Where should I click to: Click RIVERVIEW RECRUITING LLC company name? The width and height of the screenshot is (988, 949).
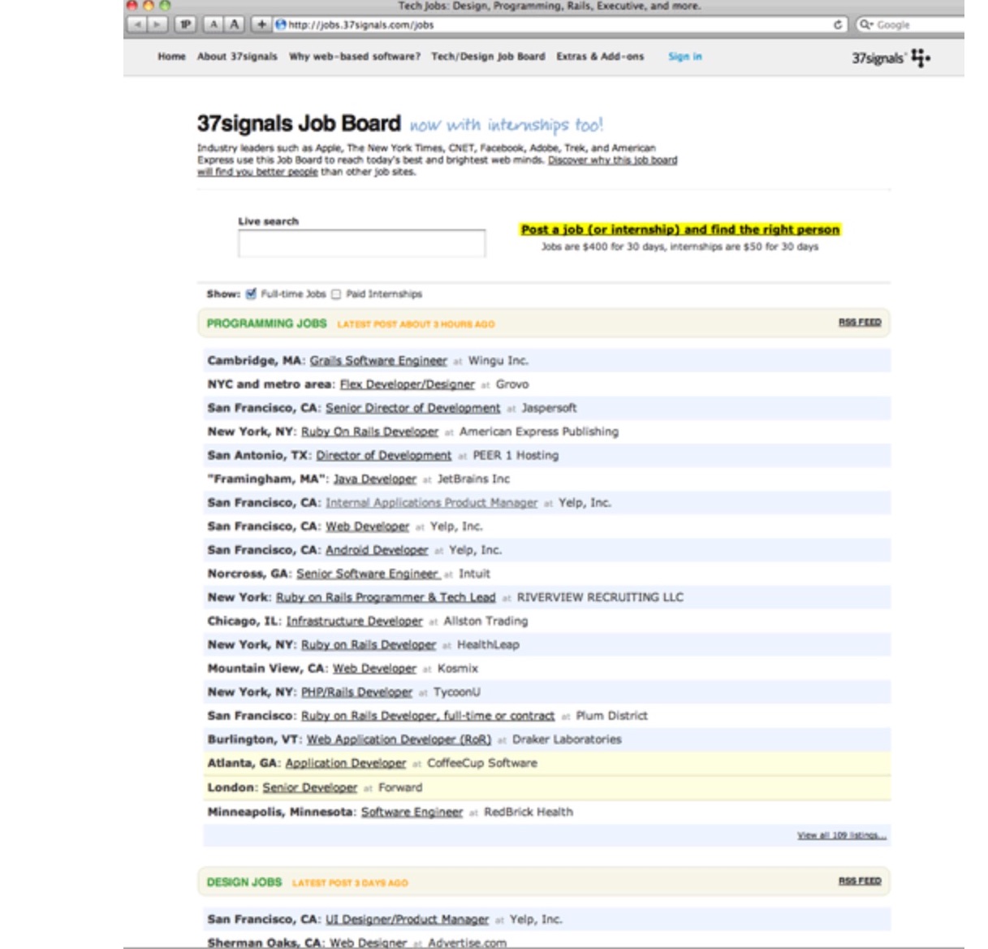pyautogui.click(x=600, y=597)
